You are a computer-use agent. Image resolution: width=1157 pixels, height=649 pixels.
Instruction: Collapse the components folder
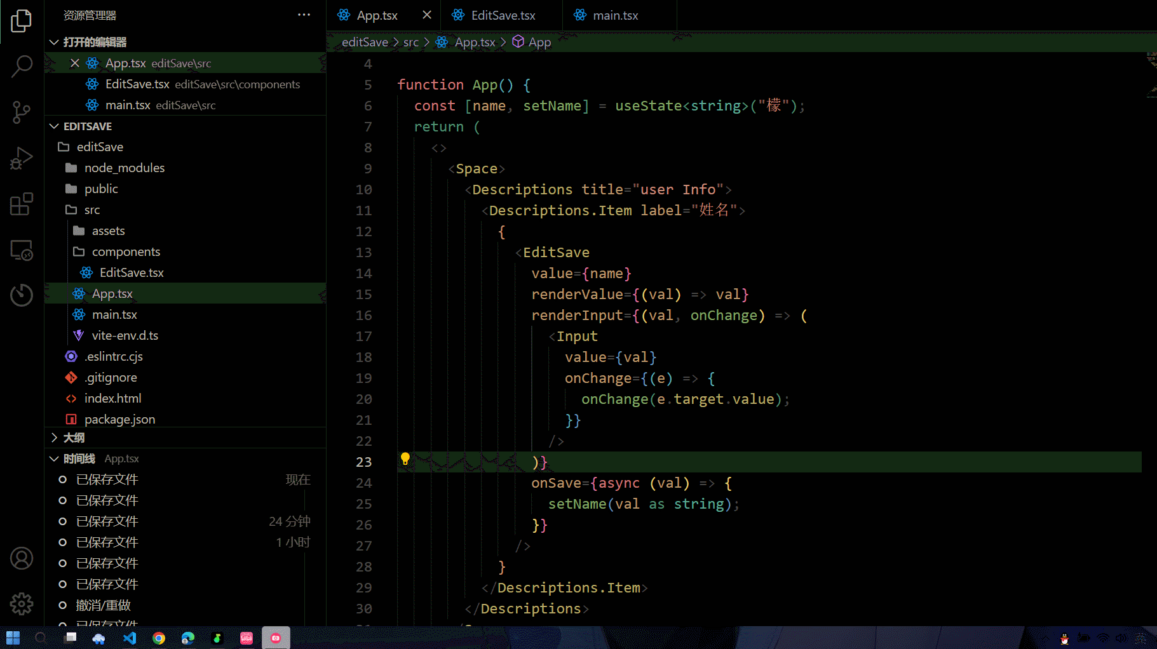[x=185, y=251]
